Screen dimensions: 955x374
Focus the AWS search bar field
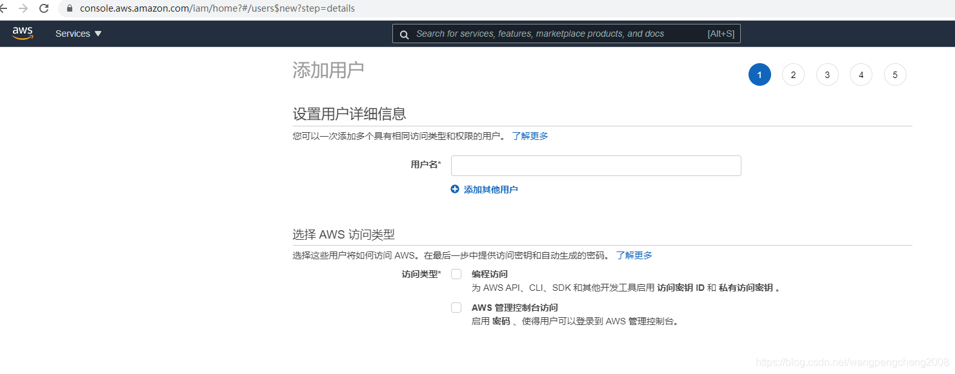[566, 34]
